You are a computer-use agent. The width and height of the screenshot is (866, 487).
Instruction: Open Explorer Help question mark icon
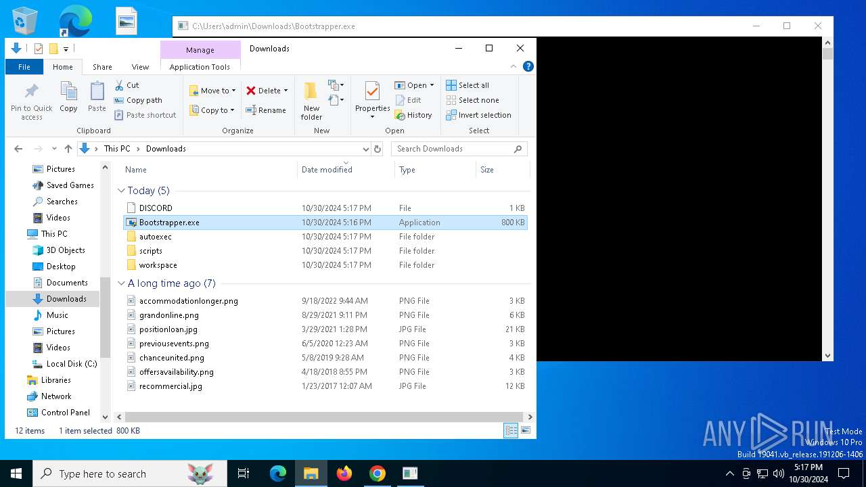pos(528,66)
